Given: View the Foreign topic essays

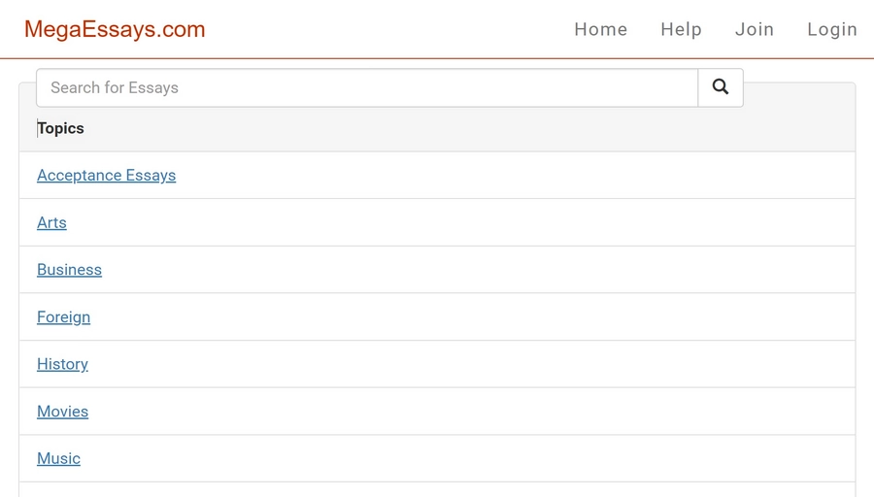Looking at the screenshot, I should (x=63, y=317).
